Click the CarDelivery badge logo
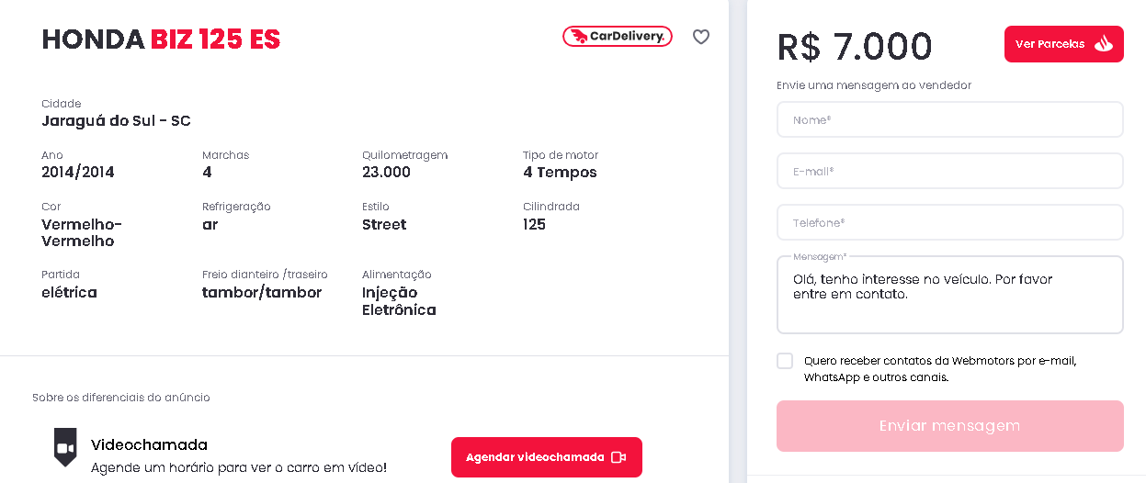This screenshot has height=483, width=1146. click(x=618, y=37)
